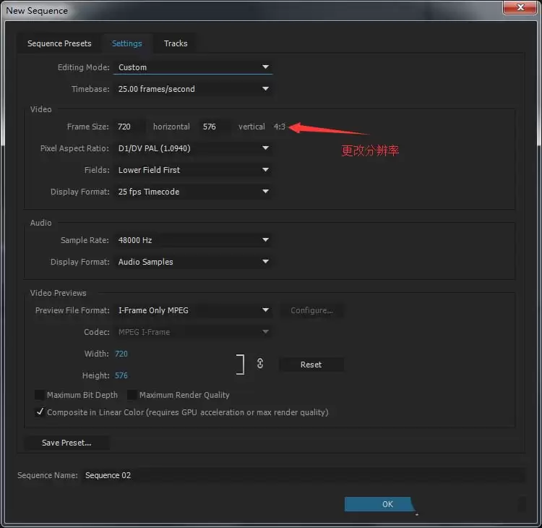Click the OK button
Image resolution: width=542 pixels, height=528 pixels.
[x=387, y=504]
